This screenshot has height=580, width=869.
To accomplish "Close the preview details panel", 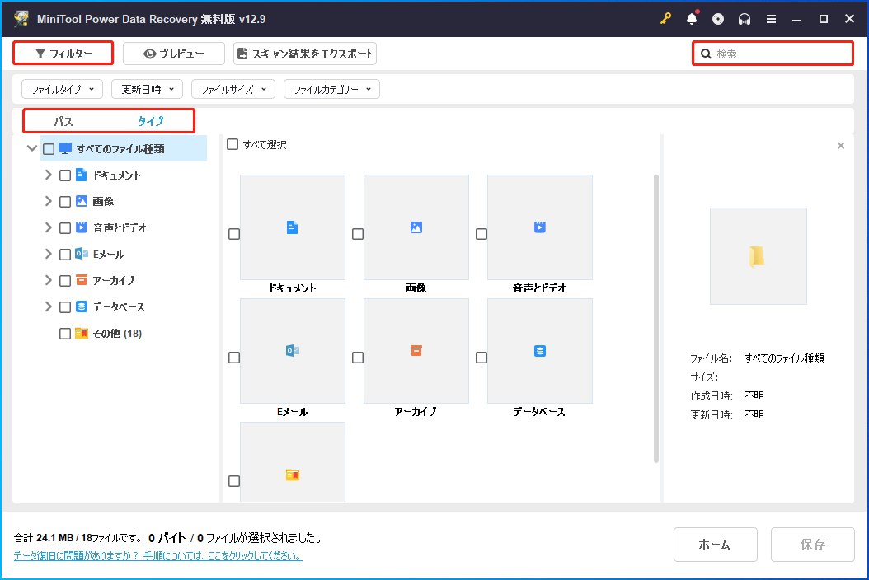I will (841, 146).
